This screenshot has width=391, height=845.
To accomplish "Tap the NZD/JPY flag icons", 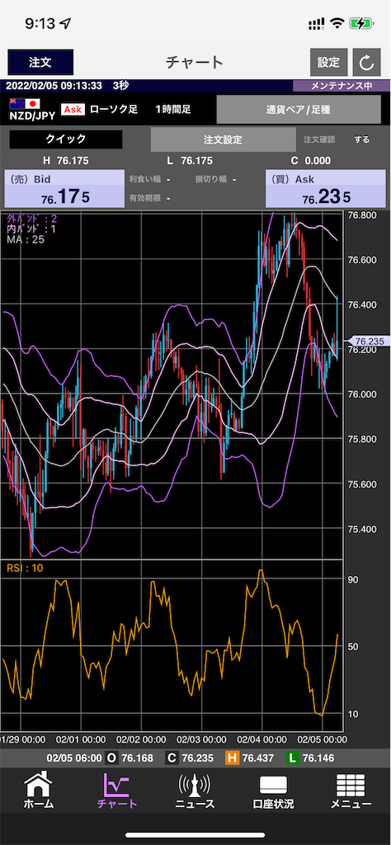I will (x=26, y=103).
